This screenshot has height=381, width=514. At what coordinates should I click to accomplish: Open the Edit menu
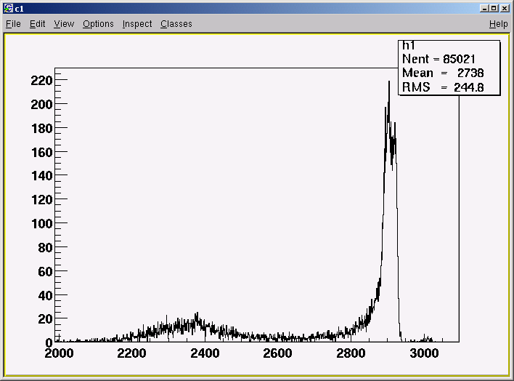(37, 24)
